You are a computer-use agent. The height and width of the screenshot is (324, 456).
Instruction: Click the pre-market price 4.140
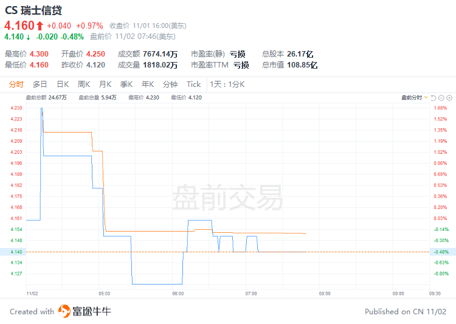pyautogui.click(x=14, y=37)
